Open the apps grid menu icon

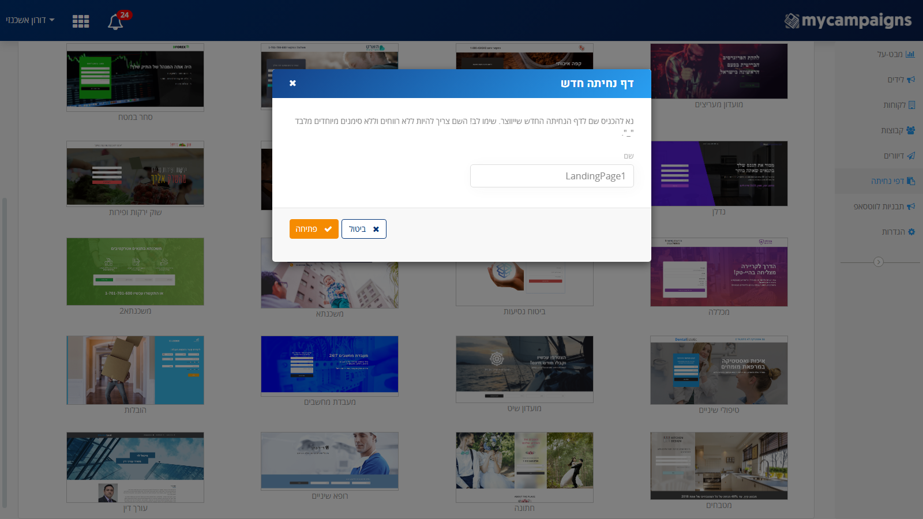pyautogui.click(x=81, y=21)
